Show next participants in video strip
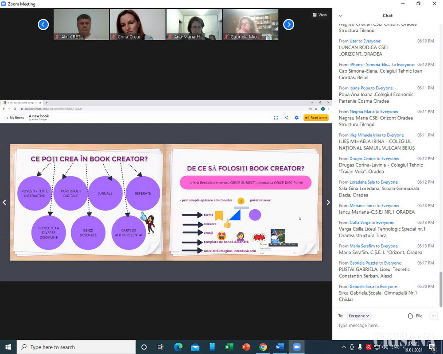 coord(288,24)
